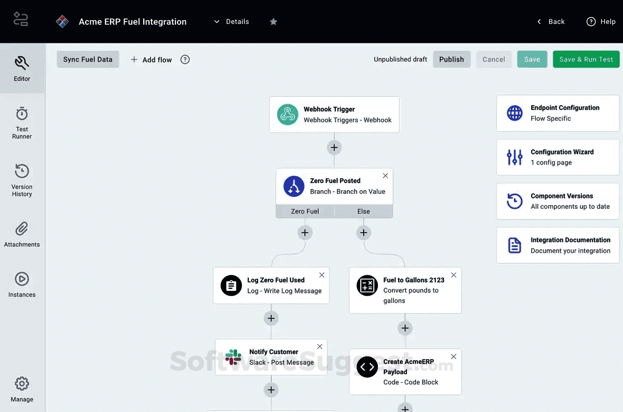Viewport: 623px width, 412px height.
Task: Open the Help menu
Action: point(601,21)
